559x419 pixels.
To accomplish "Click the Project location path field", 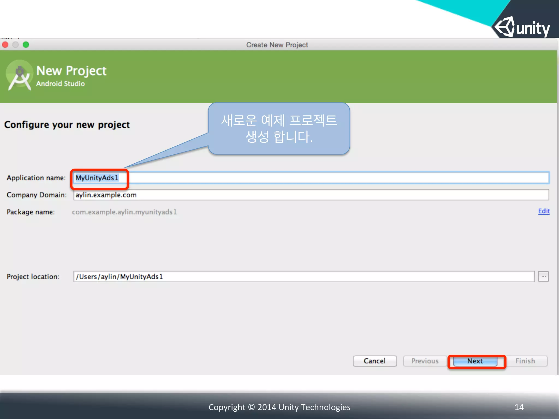I will [x=304, y=277].
